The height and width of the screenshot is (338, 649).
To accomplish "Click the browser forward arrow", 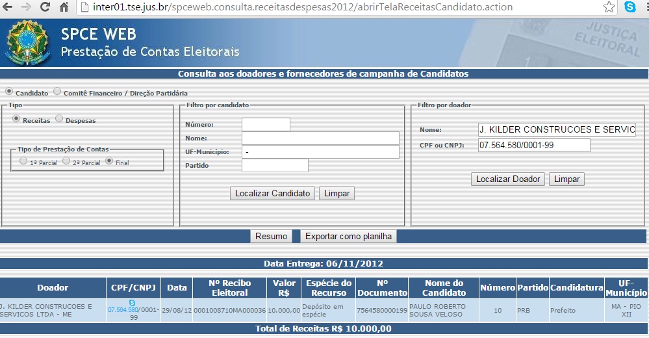I will coord(26,6).
